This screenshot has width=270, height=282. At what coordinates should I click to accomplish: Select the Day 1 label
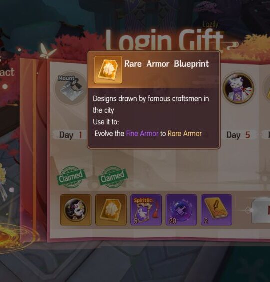70,135
